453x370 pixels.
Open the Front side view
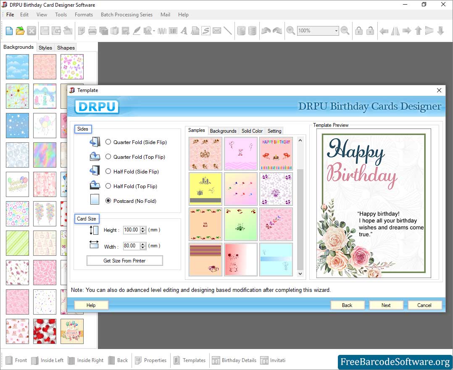[x=16, y=360]
